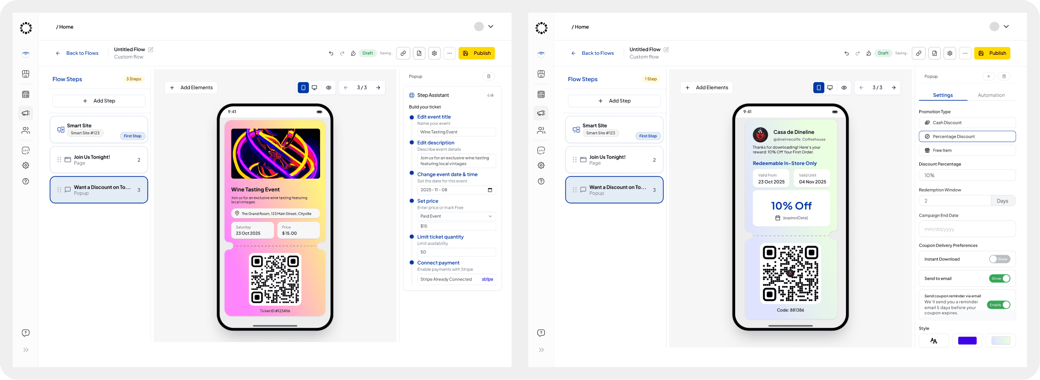Open the storefront icon in left window sidebar

coord(26,74)
